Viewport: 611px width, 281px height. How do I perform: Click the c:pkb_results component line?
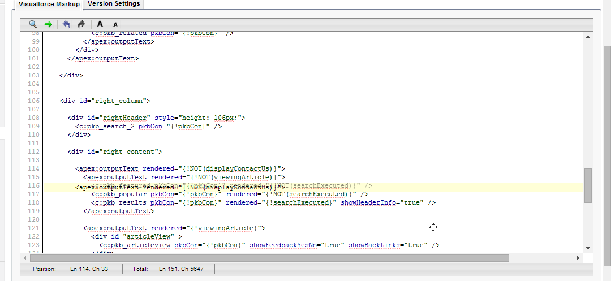click(263, 202)
